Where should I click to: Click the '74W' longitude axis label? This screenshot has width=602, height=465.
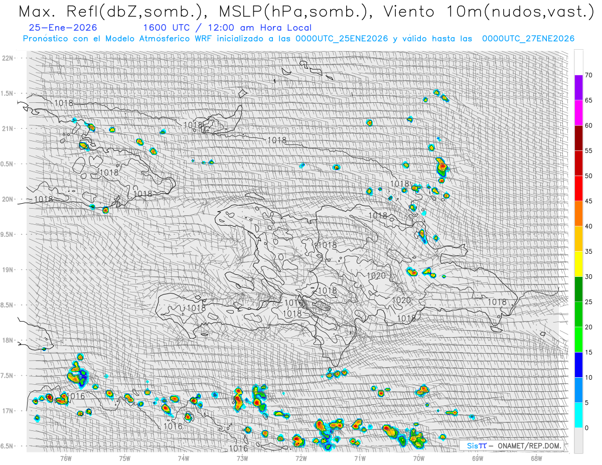pos(184,458)
